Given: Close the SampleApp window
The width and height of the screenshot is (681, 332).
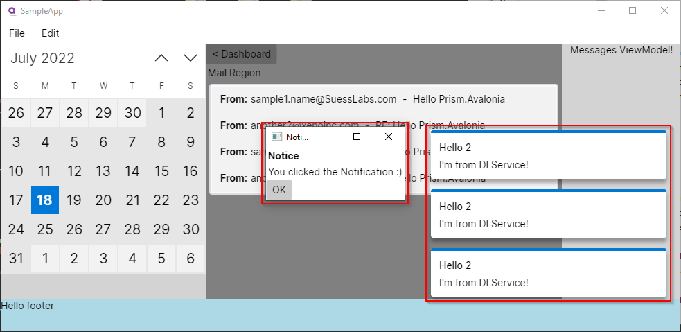Looking at the screenshot, I should coord(664,11).
